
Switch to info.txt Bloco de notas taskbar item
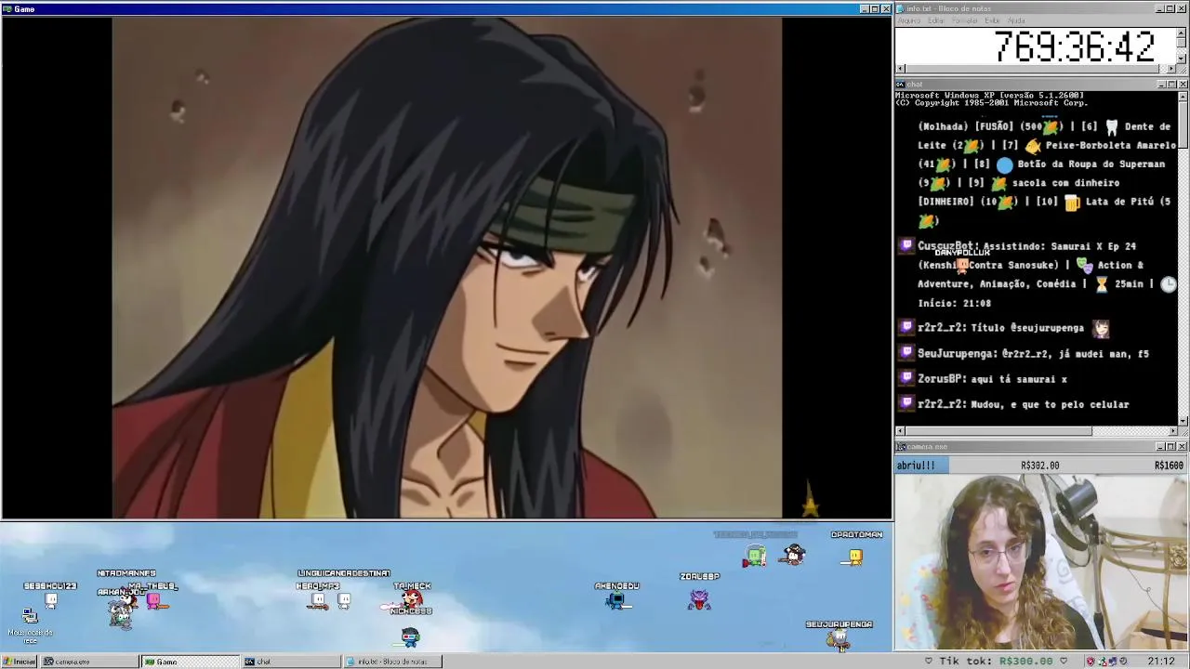pyautogui.click(x=391, y=662)
